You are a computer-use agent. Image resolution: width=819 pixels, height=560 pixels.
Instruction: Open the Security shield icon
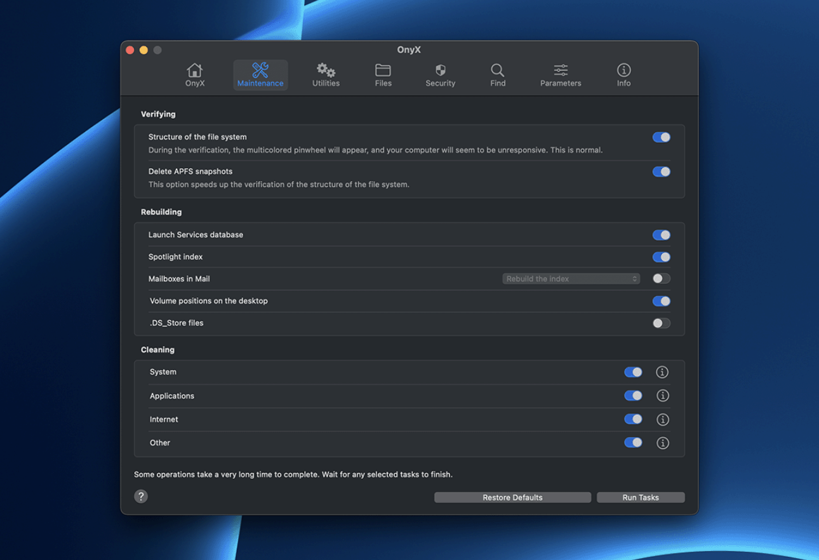[441, 75]
